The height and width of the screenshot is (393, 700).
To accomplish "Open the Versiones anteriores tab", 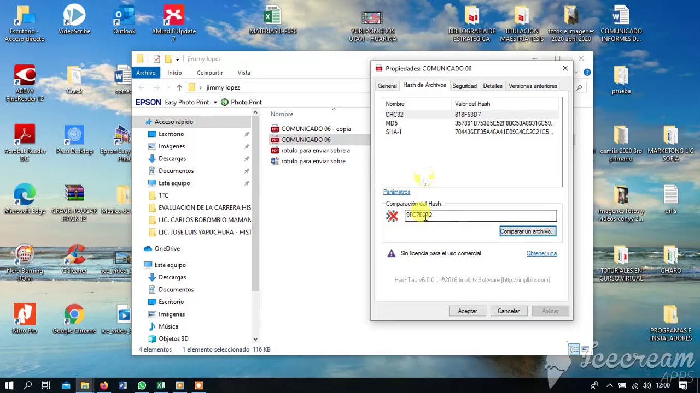I will click(533, 86).
